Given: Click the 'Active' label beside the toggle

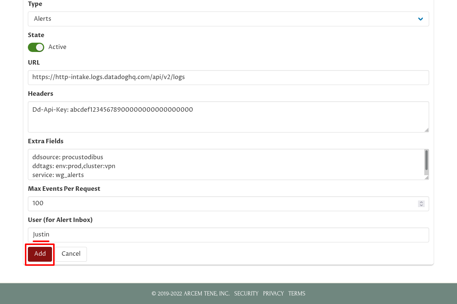Looking at the screenshot, I should (57, 47).
